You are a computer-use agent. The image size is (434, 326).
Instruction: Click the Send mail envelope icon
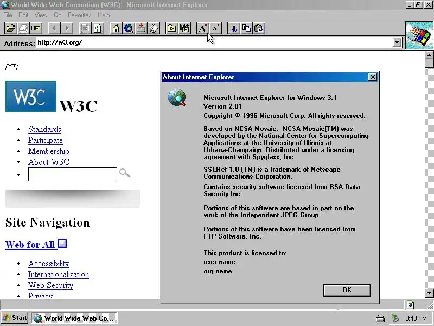[36, 28]
